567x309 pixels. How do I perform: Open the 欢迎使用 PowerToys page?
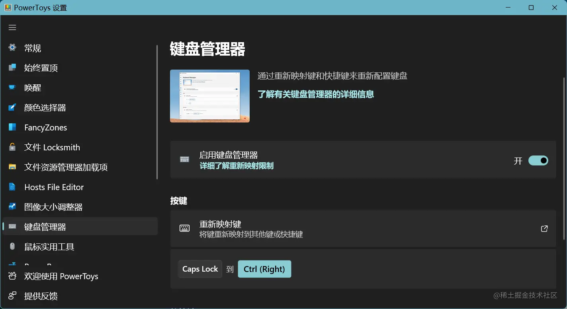(x=80, y=276)
